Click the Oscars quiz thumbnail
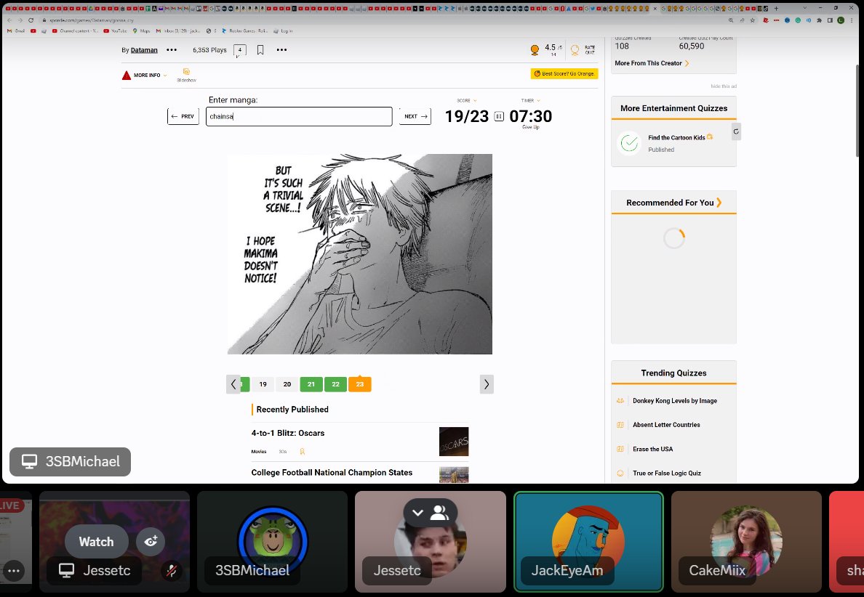 pyautogui.click(x=454, y=442)
